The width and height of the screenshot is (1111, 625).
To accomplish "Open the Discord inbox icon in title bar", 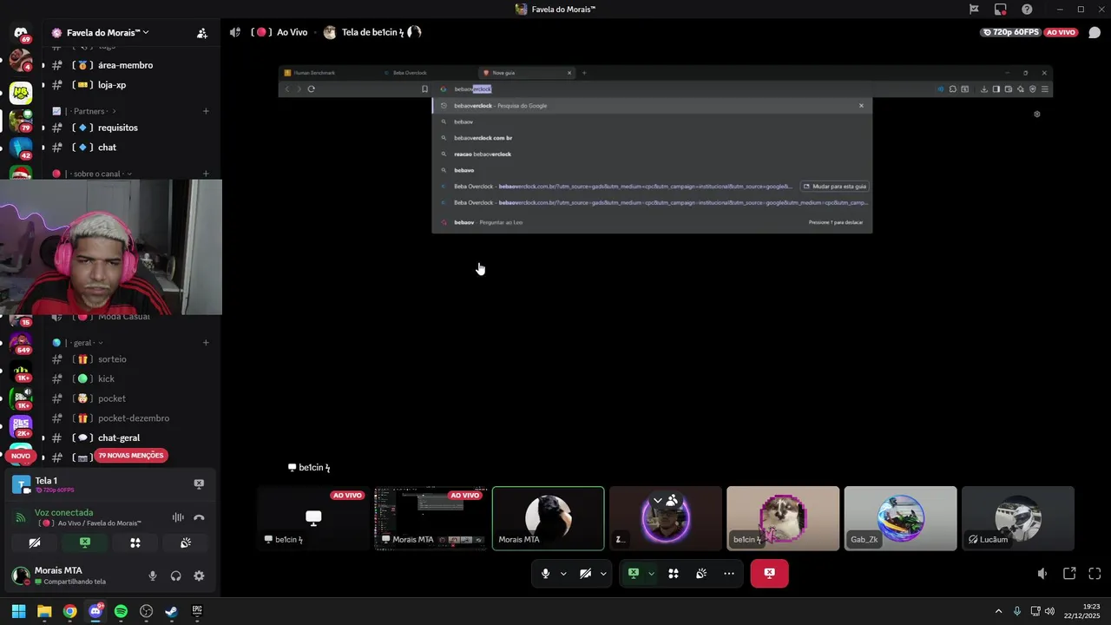I will click(x=1001, y=10).
